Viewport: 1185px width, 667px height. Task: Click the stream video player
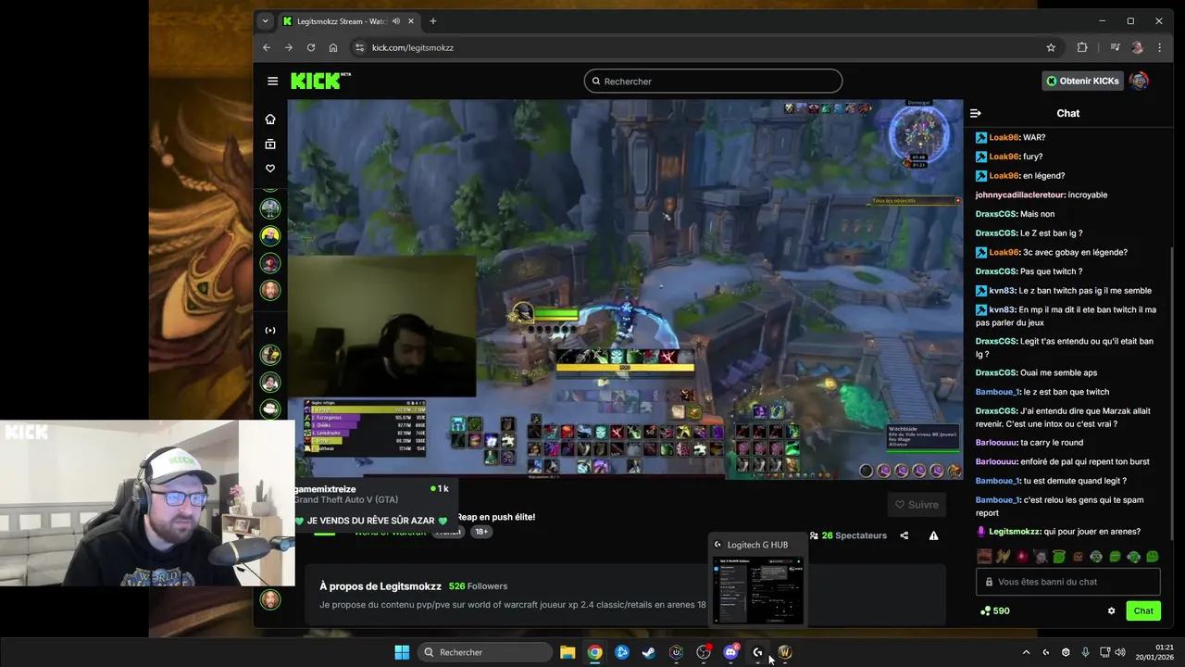click(x=625, y=289)
